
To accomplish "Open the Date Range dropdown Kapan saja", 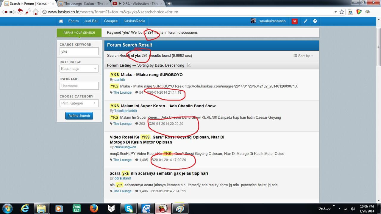I will coord(79,69).
